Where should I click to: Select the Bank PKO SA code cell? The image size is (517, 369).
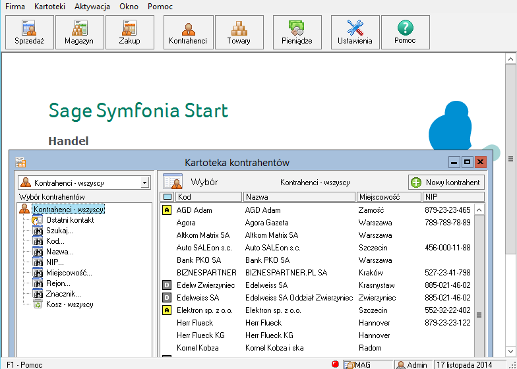[x=199, y=260]
